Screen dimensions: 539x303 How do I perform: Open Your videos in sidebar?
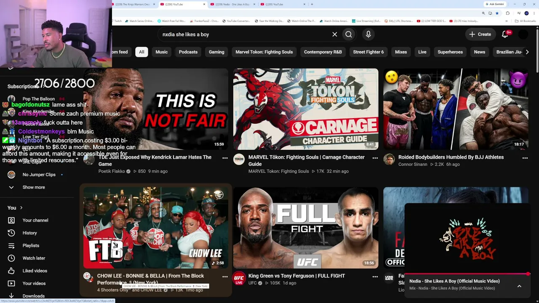[34, 283]
